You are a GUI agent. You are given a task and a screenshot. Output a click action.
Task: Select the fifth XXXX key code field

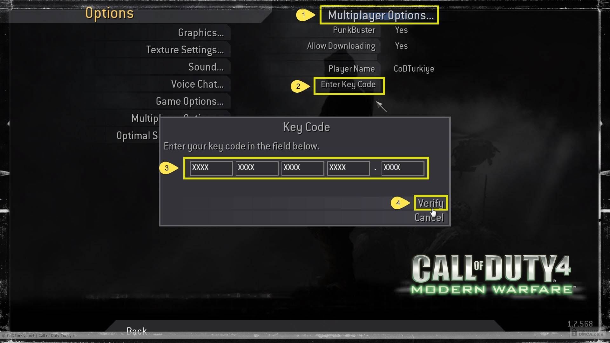click(402, 167)
